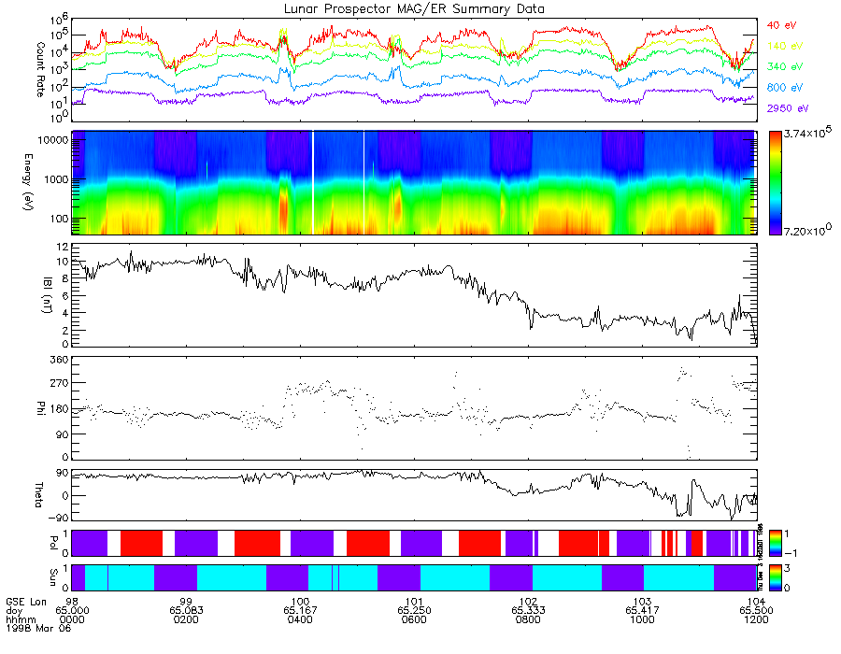The width and height of the screenshot is (841, 654).
Task: Click the Pol panel color scale bar
Action: coord(775,543)
